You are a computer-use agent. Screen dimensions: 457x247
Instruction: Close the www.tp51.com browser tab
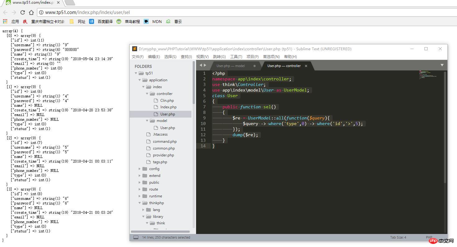tap(58, 2)
